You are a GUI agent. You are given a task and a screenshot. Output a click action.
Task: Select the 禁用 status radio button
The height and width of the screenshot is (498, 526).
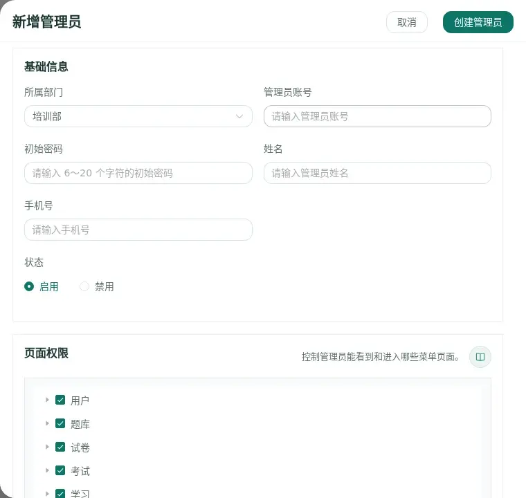[84, 286]
